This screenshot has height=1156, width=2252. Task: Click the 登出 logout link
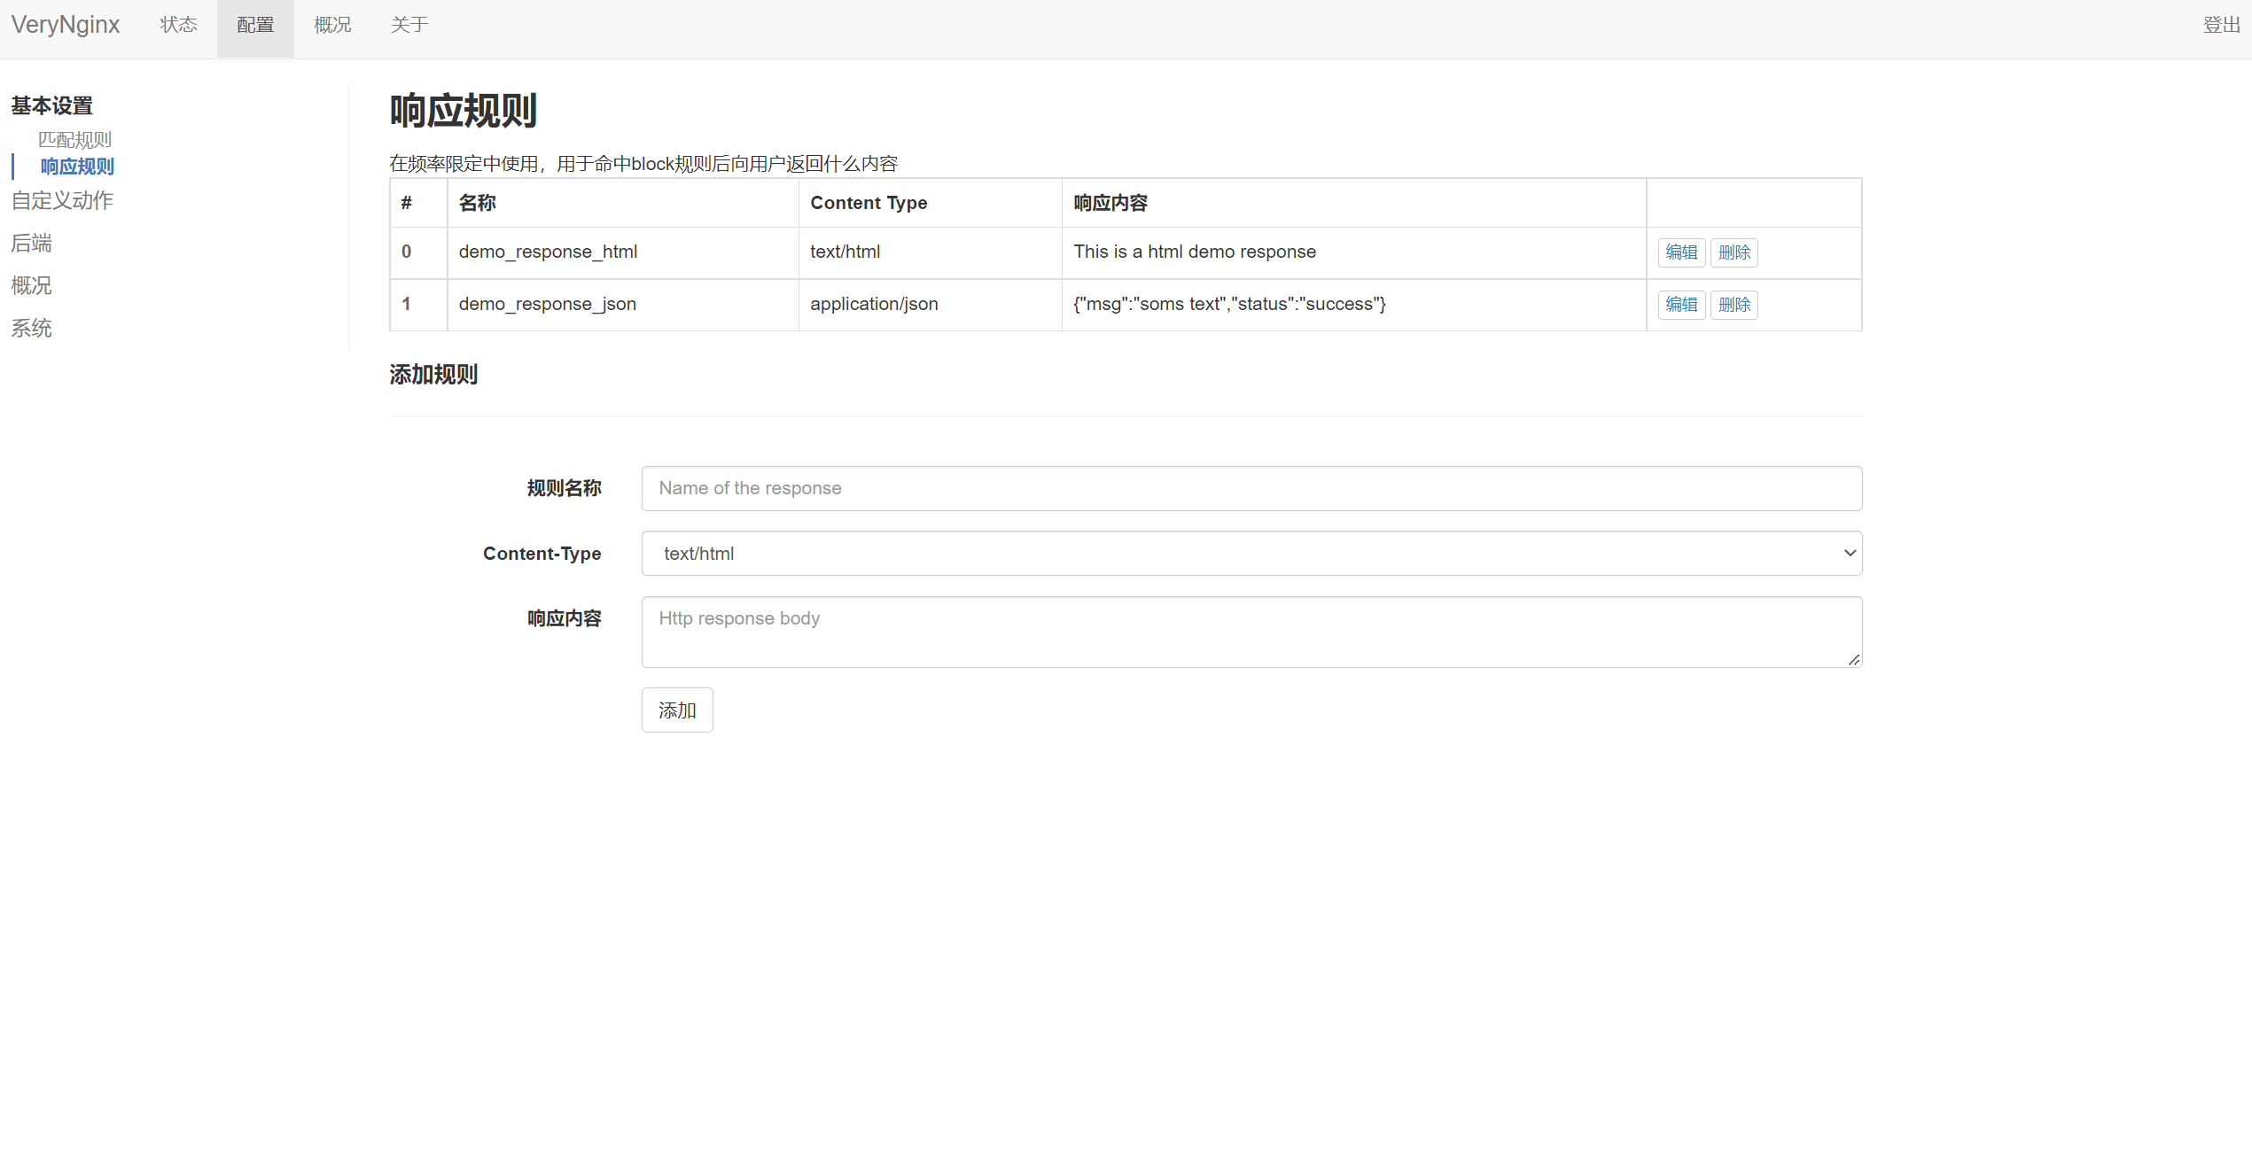click(x=2221, y=25)
